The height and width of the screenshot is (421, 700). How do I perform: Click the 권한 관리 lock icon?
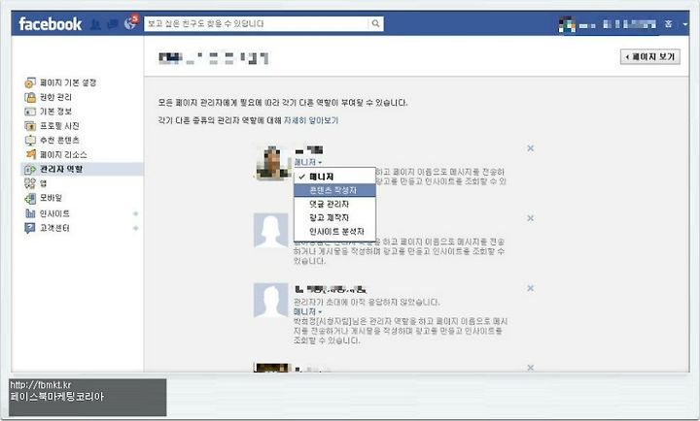30,97
